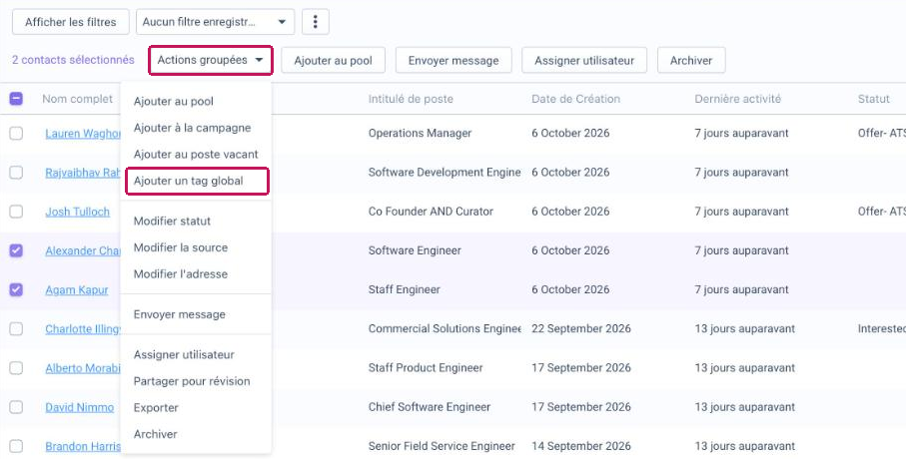Click the Afficher les filtres button
Screen dimensions: 906x459
[71, 22]
